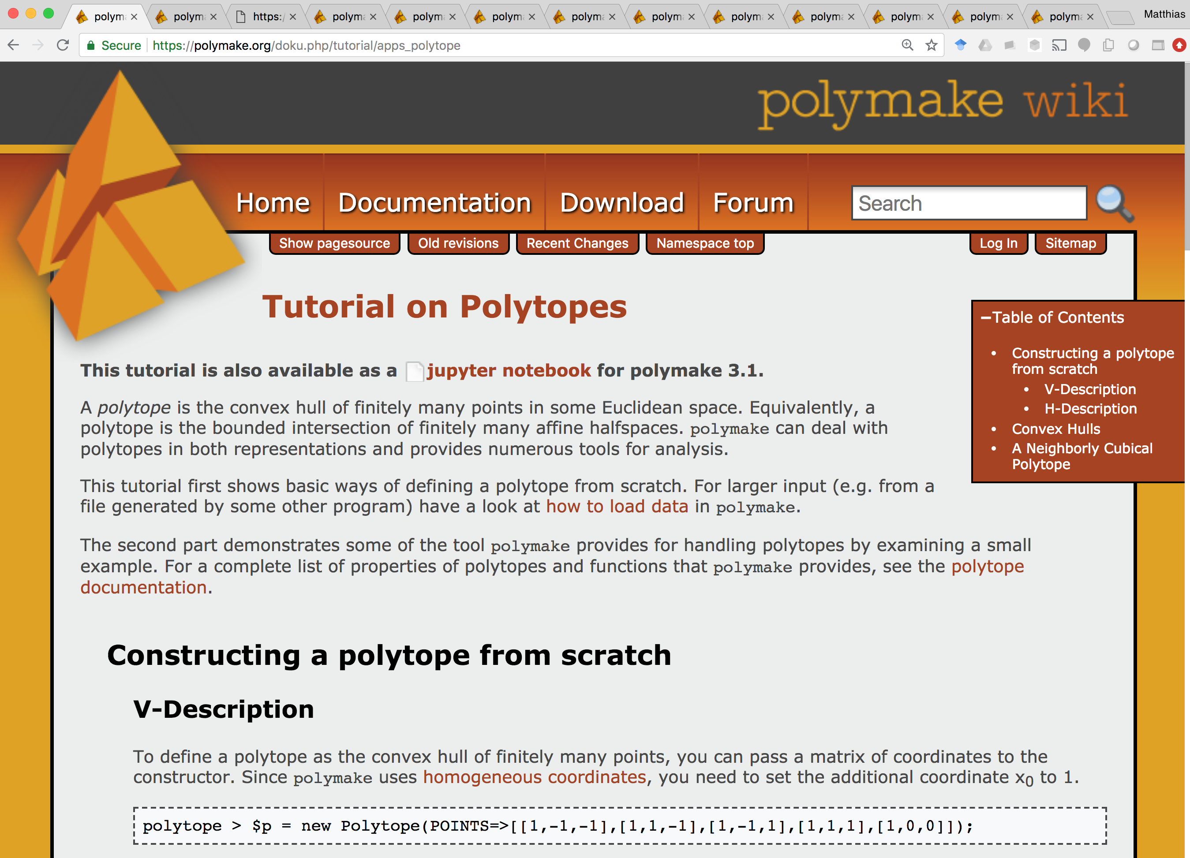Switch to the third tab labeled https:/
Screen dimensions: 1190x858
click(x=266, y=17)
